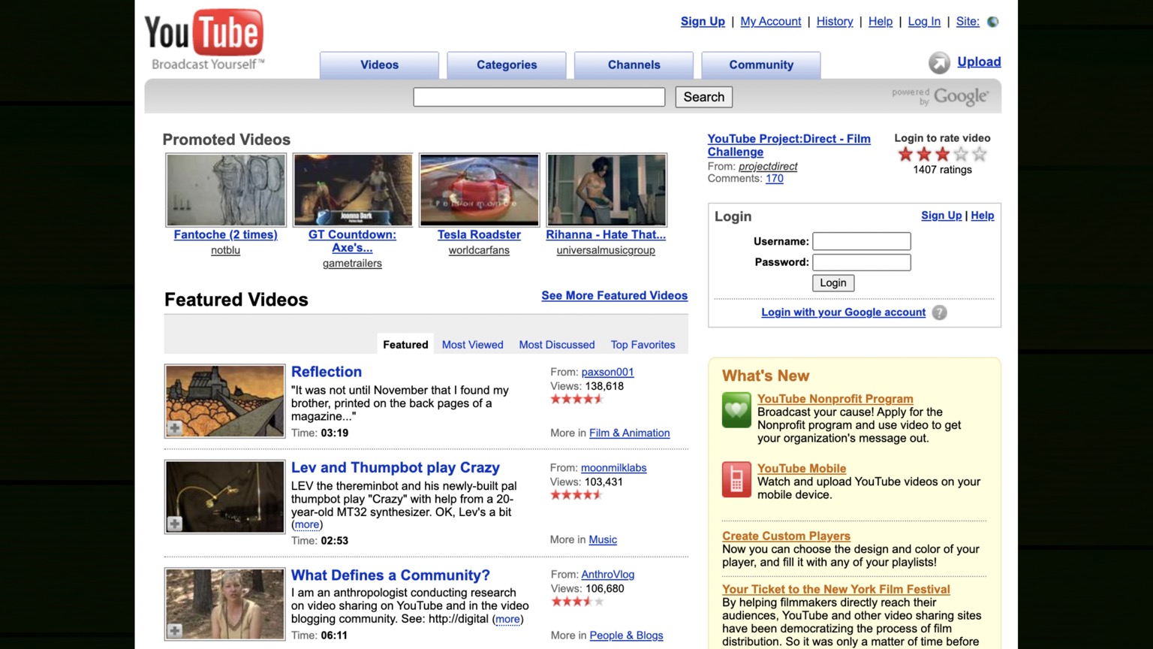This screenshot has width=1153, height=649.
Task: Click the Lev and Thumpbot star rating
Action: click(x=577, y=494)
